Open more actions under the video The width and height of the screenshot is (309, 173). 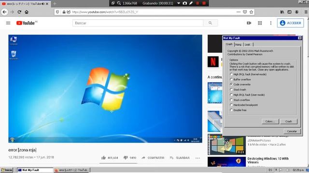point(197,158)
